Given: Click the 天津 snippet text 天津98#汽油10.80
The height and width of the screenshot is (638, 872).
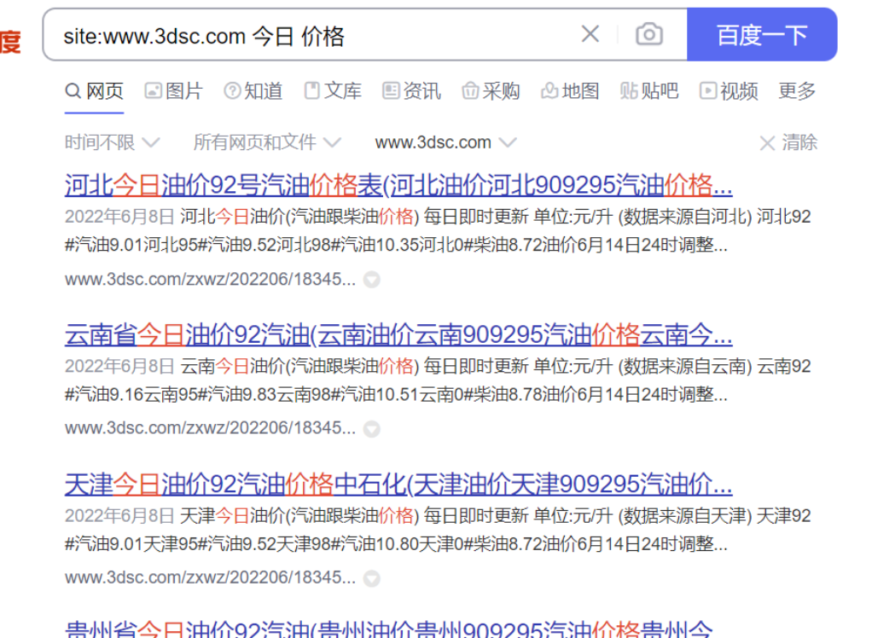Looking at the screenshot, I should click(x=347, y=544).
